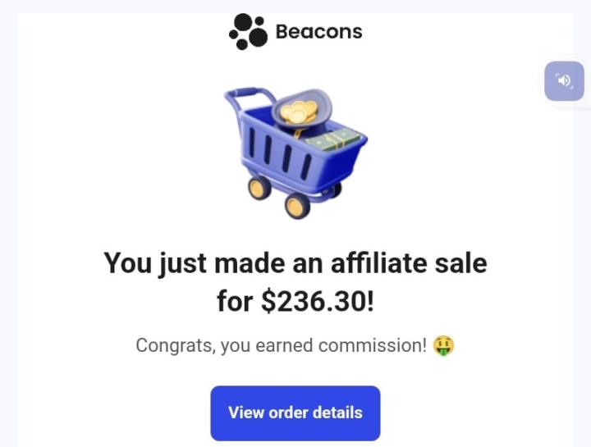This screenshot has width=591, height=447.
Task: Click the Beacons brand name text
Action: (x=318, y=32)
